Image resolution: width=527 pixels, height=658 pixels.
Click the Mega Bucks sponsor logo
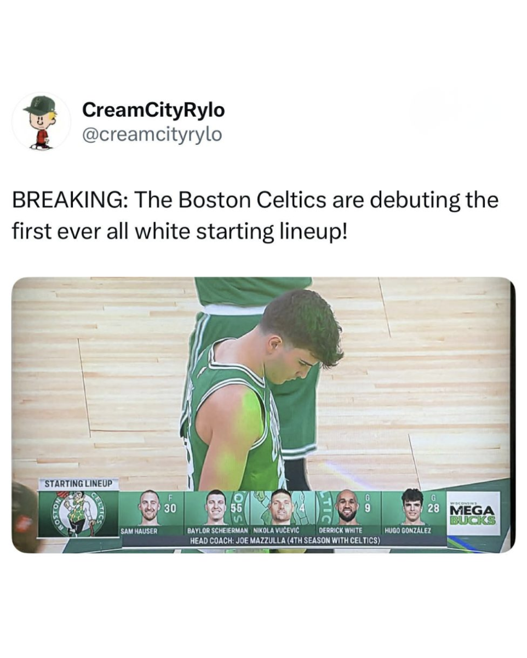(473, 514)
